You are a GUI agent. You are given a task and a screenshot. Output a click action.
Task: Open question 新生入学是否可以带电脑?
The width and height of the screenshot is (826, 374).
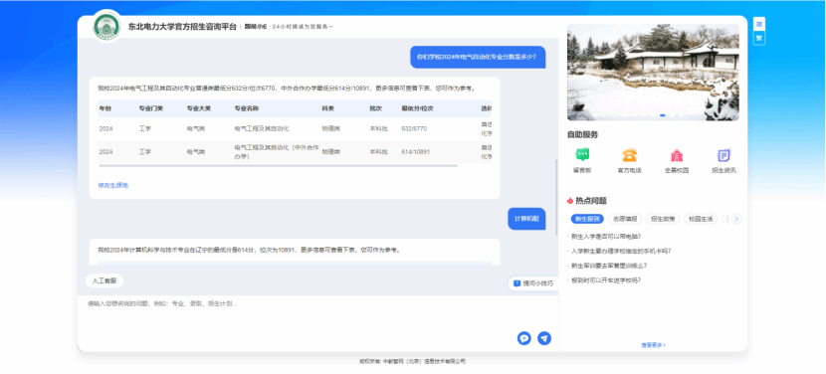pos(606,237)
